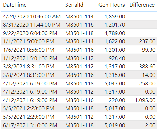This screenshot has width=157, height=129.
Task: Select SerialId M8501-116 in the 1/6/2021 row
Action: tap(80, 50)
